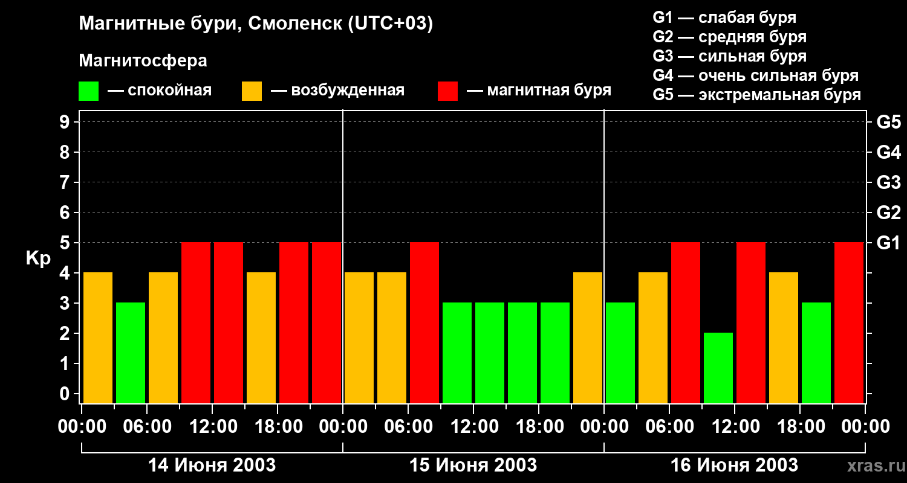Click the 06:00 tick label for 16 Июня
The width and height of the screenshot is (907, 483).
669,427
